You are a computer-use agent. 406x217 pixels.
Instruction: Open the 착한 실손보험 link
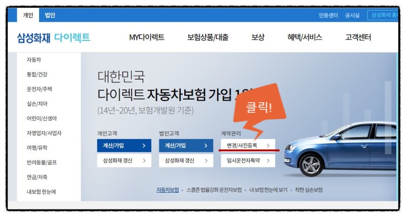click(309, 190)
